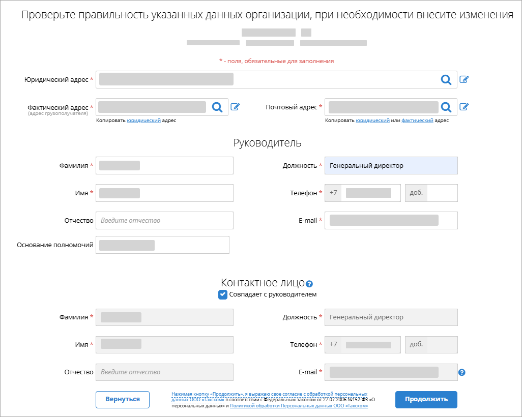Click the manager's E-mail input field
522x417 pixels.
tap(391, 221)
